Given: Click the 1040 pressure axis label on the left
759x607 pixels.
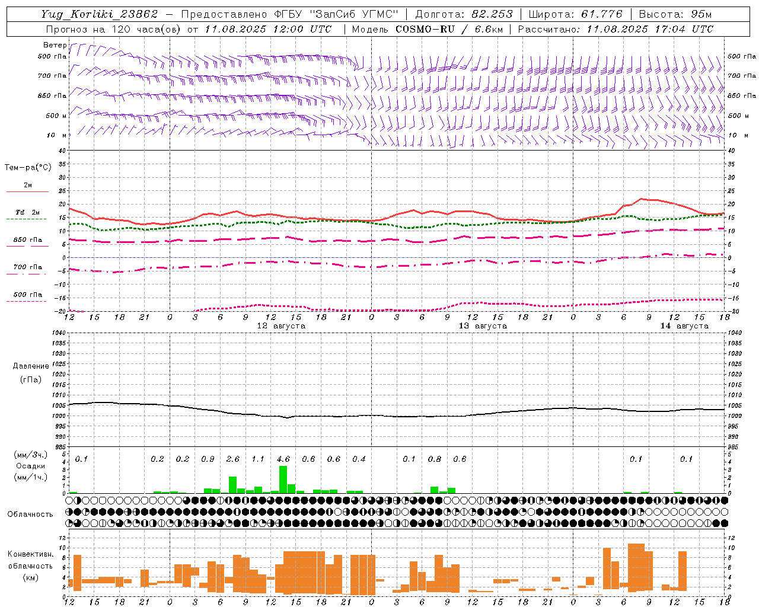Looking at the screenshot, I should point(58,333).
